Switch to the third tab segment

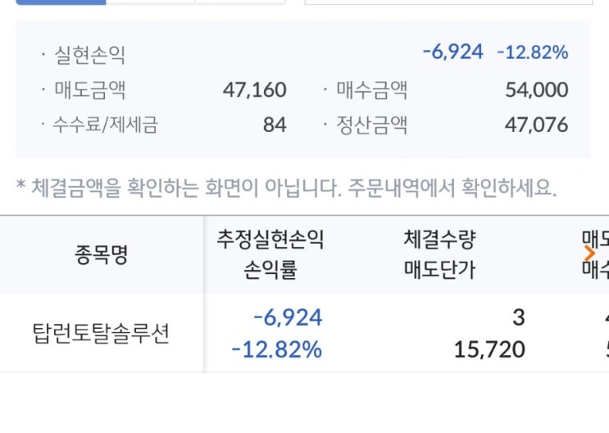click(239, 2)
